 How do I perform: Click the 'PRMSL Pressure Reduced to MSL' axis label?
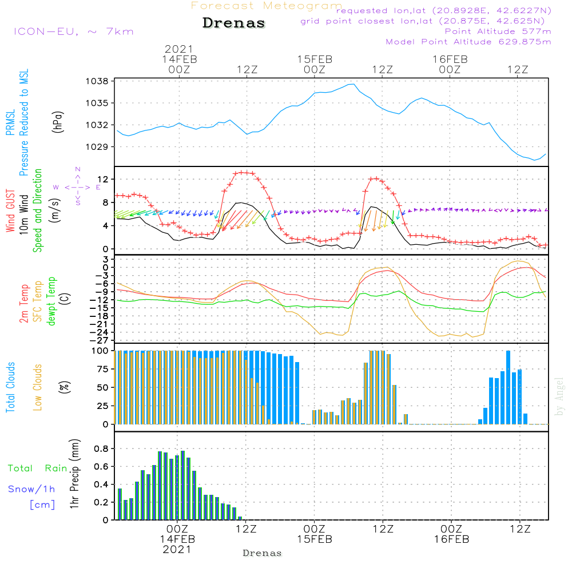(x=17, y=122)
